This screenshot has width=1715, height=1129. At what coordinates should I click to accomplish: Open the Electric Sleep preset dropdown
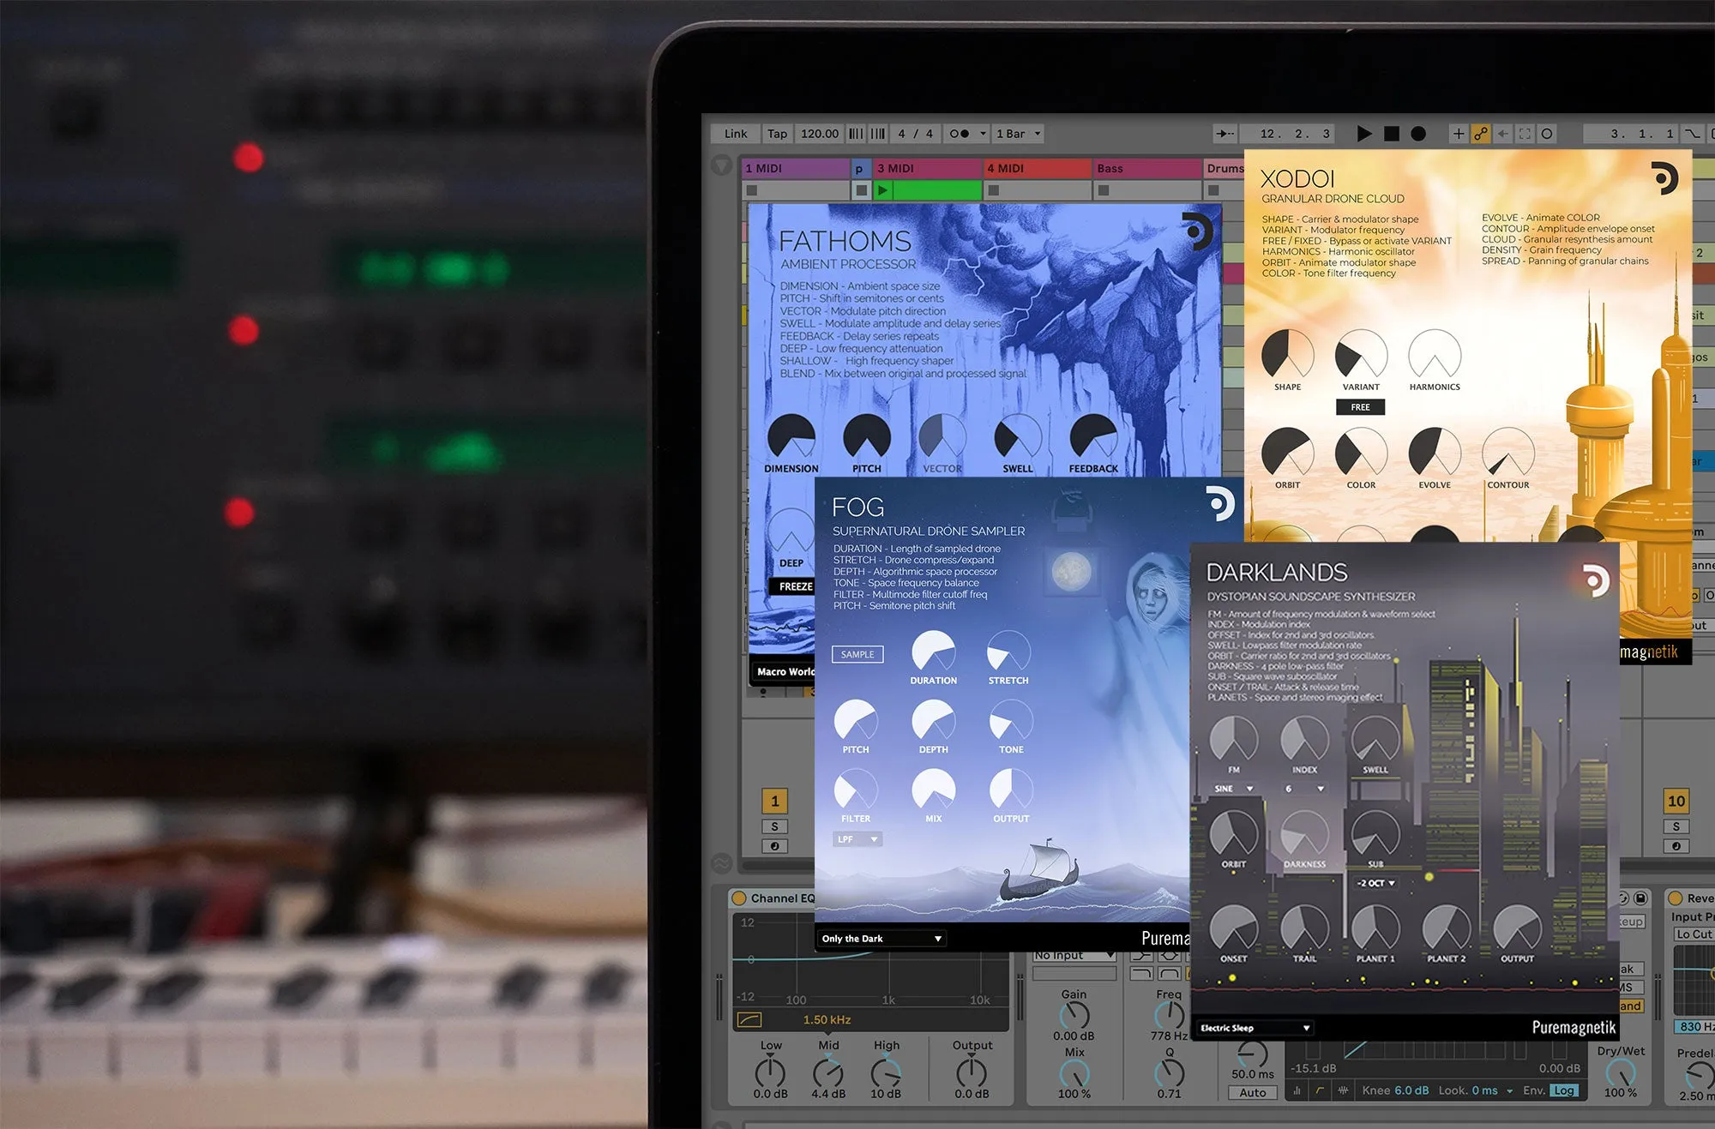click(x=1255, y=1028)
